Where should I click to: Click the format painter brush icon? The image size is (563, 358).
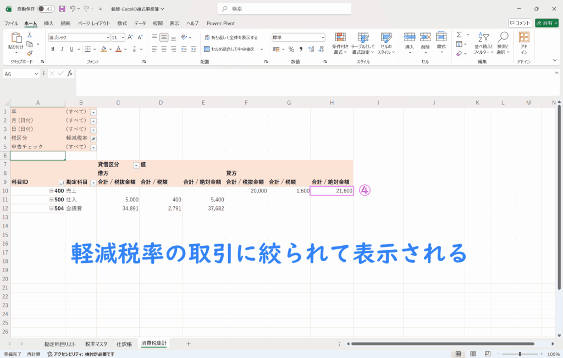click(x=30, y=53)
